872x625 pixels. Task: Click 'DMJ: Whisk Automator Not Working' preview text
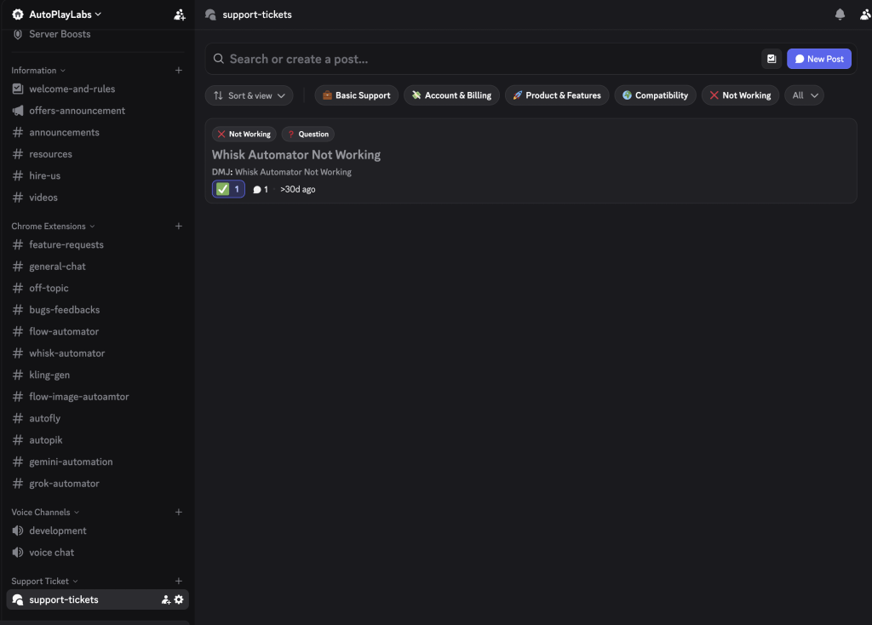tap(281, 172)
